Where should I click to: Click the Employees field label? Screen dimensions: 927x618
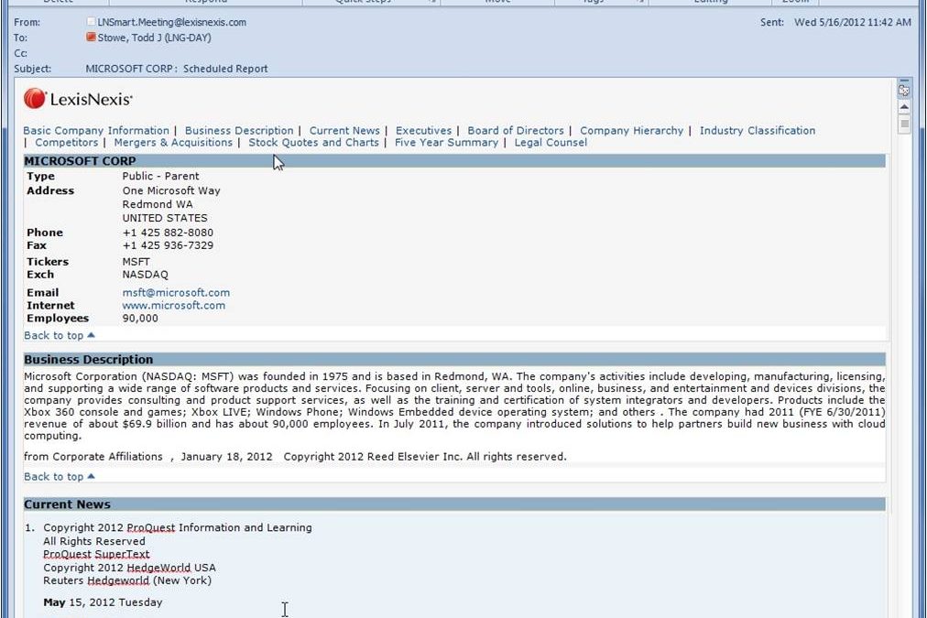(x=58, y=319)
